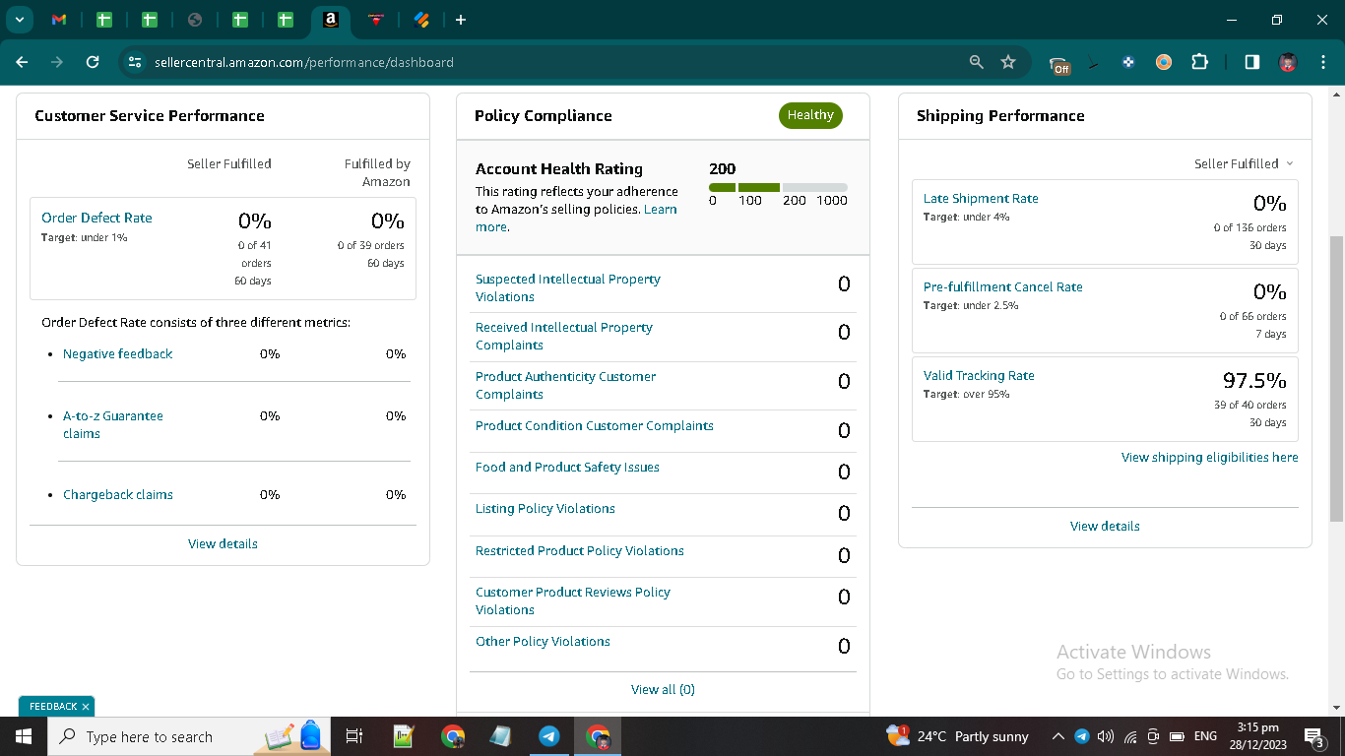The width and height of the screenshot is (1345, 756).
Task: Open the Wi-Fi network tray icon
Action: pyautogui.click(x=1130, y=736)
